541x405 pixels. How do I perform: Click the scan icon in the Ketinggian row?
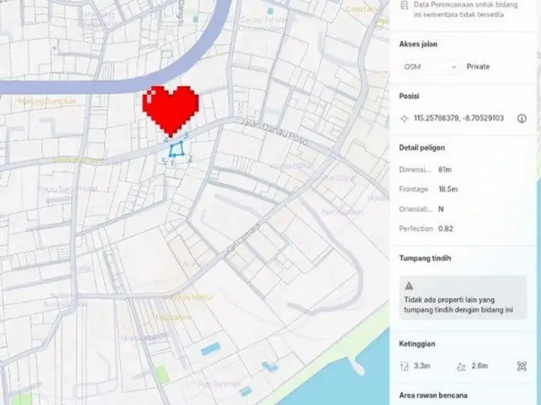(x=521, y=366)
